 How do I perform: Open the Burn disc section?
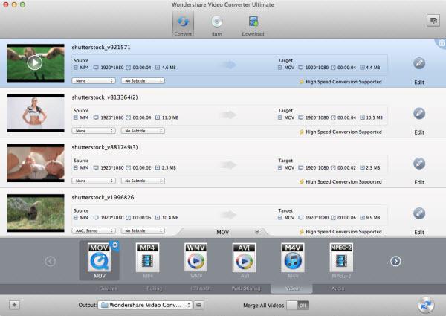coord(217,25)
